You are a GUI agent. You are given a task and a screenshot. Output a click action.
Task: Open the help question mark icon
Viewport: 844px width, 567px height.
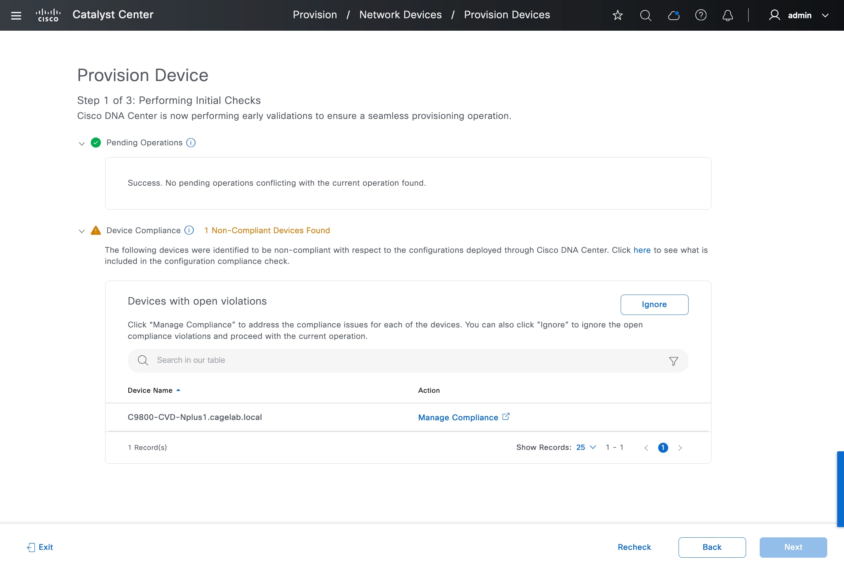(701, 15)
